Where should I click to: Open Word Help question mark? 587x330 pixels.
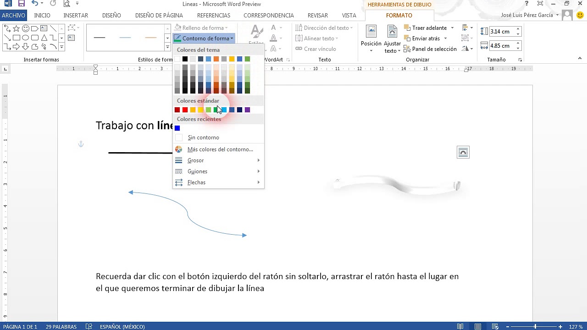[x=526, y=4]
